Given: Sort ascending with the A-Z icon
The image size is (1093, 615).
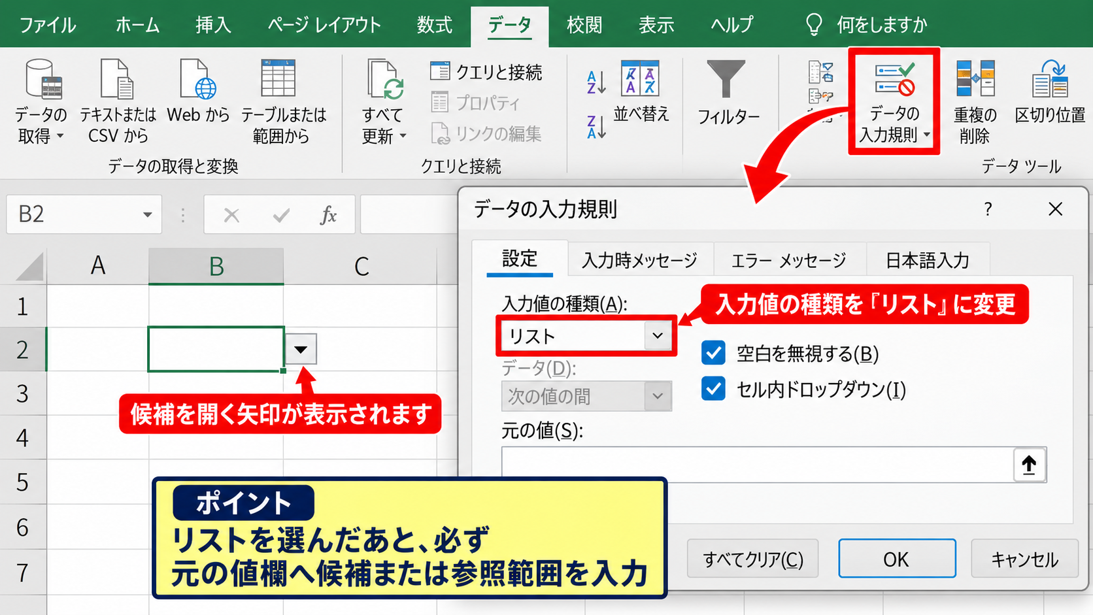Looking at the screenshot, I should point(596,82).
